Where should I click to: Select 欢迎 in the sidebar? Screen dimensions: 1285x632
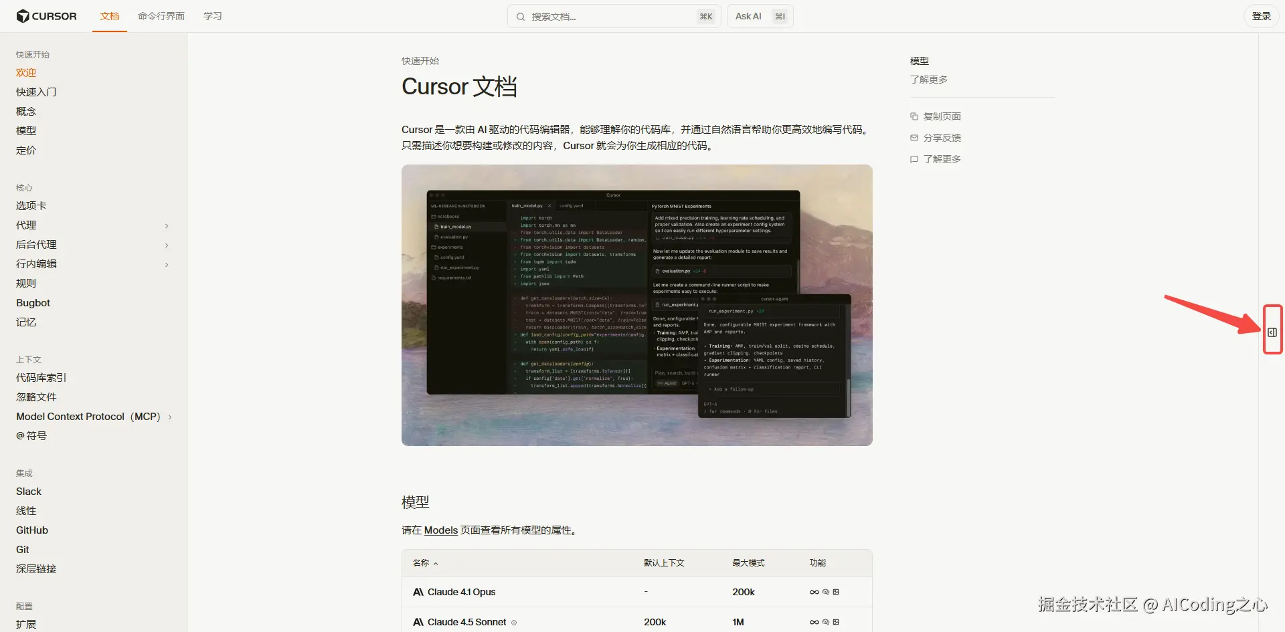pos(26,73)
